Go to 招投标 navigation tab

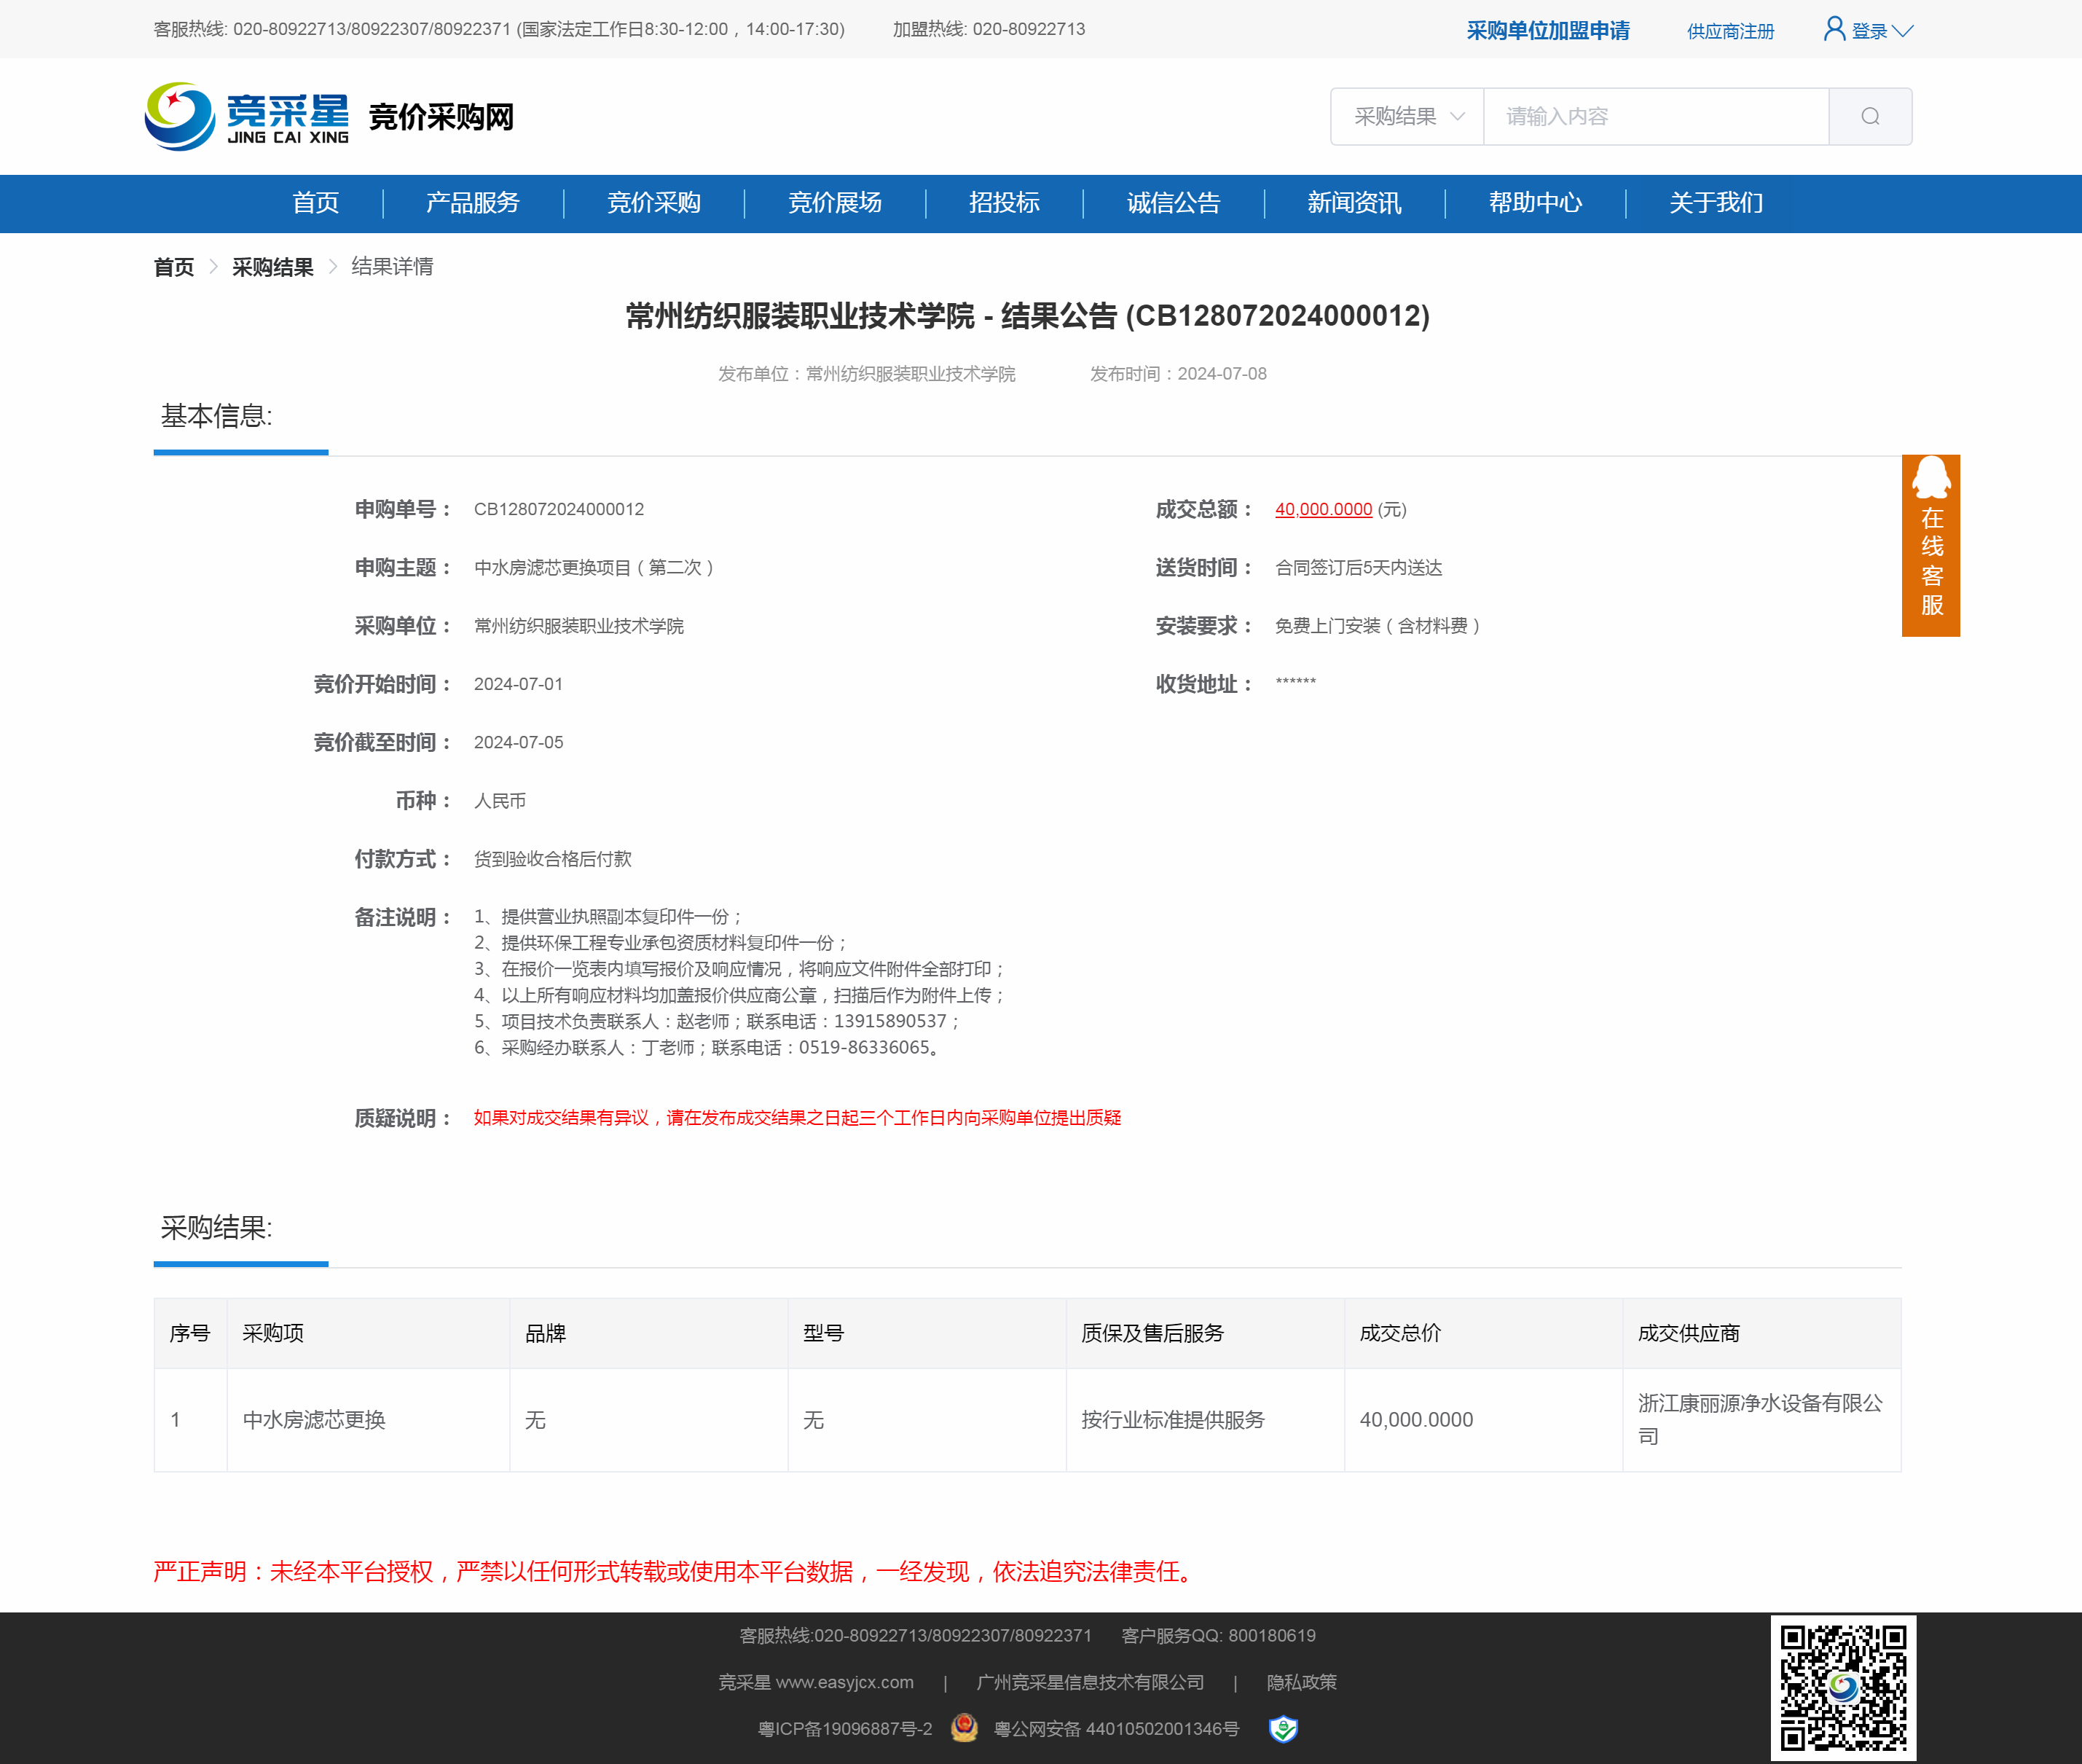1004,203
